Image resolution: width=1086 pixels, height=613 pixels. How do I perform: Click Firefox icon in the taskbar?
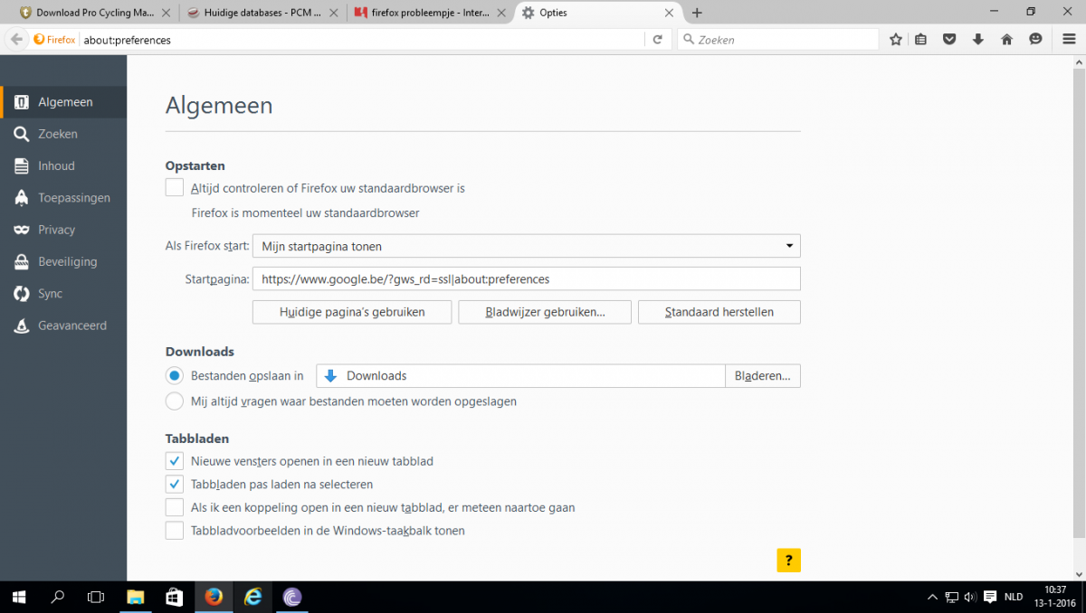tap(214, 597)
